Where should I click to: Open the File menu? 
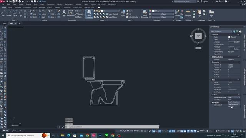click(x=3, y=5)
